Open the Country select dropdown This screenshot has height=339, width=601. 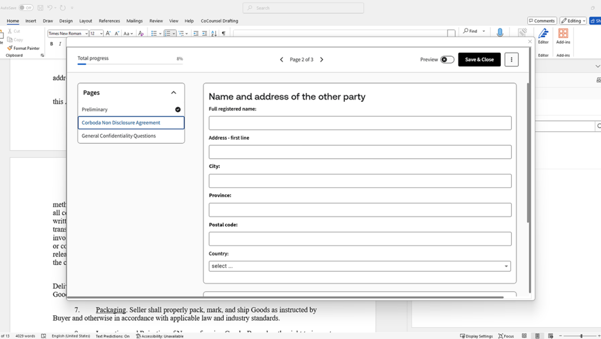pyautogui.click(x=360, y=266)
